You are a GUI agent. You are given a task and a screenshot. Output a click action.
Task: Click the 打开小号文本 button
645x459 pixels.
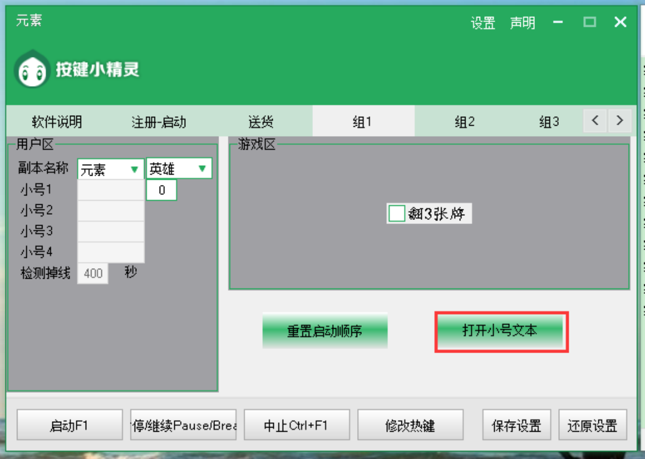pyautogui.click(x=501, y=332)
